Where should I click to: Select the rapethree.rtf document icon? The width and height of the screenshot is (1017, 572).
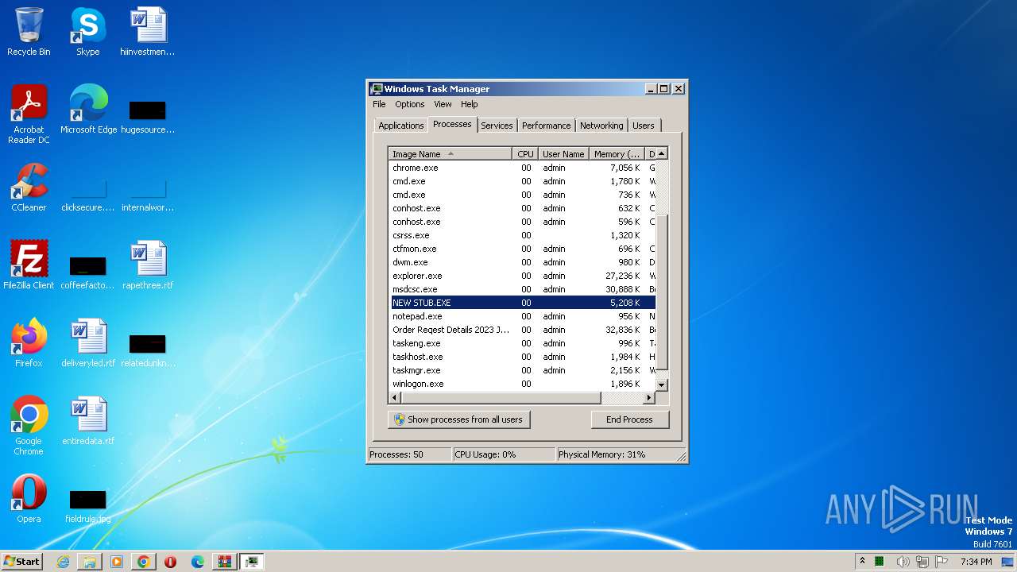click(148, 265)
